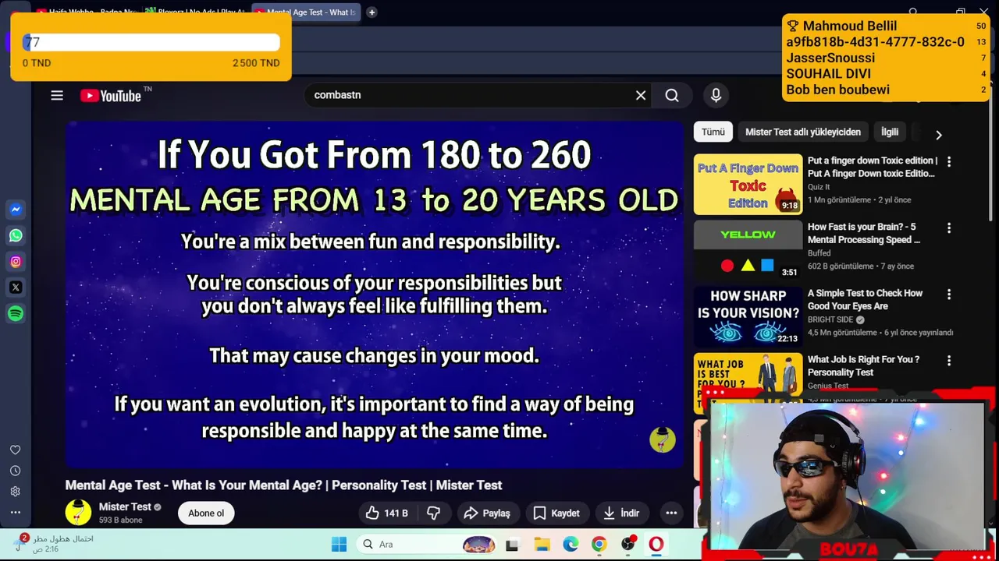Select the İlgili filter chip

[890, 132]
